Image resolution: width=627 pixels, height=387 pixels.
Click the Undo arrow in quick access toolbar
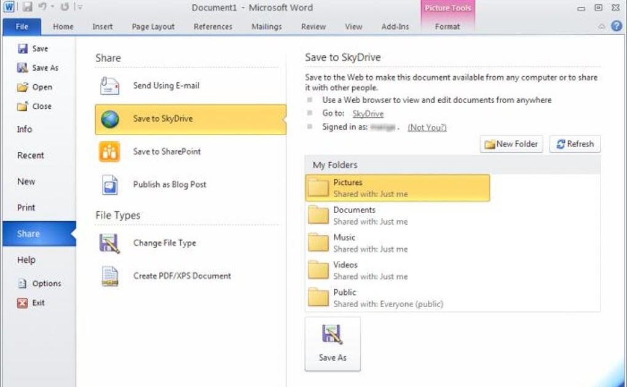tap(42, 6)
